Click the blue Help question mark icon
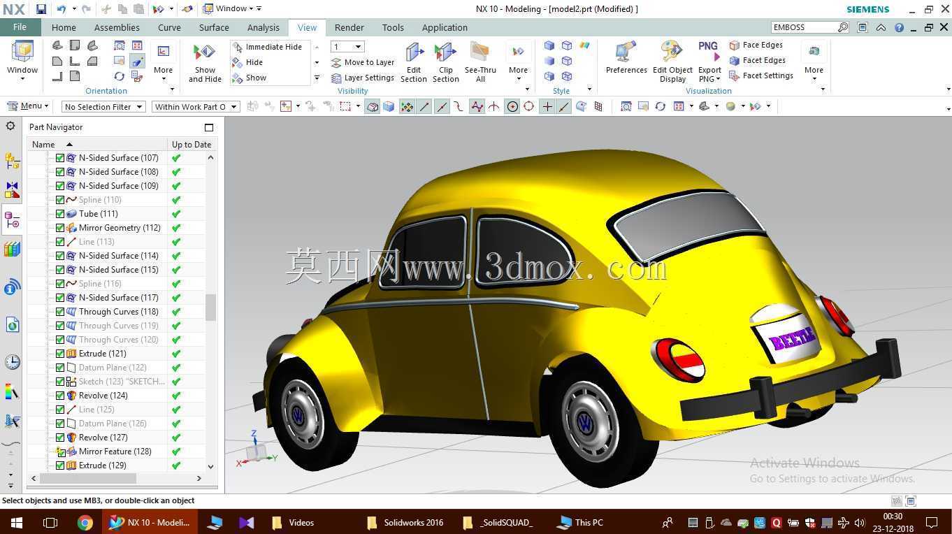 [899, 28]
